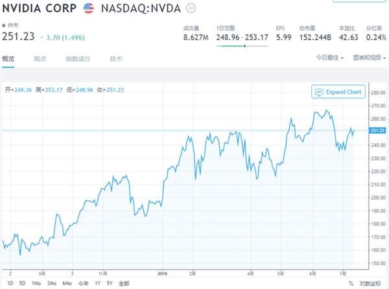Open the 指数成分 tab
The height and width of the screenshot is (289, 389).
pos(78,59)
